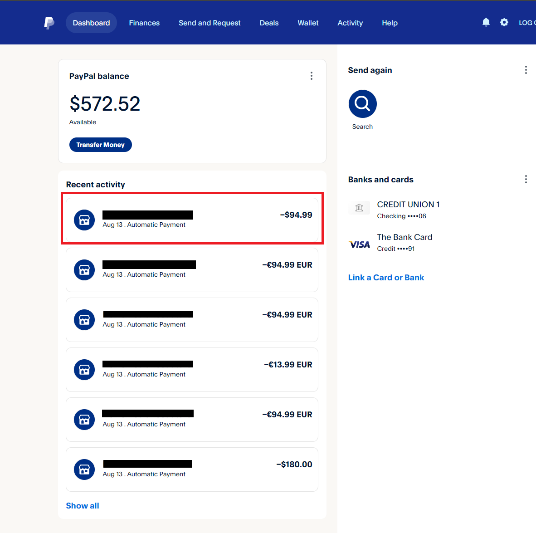Screen dimensions: 536x533
Task: Select The Bank Card entry name
Action: [x=404, y=237]
